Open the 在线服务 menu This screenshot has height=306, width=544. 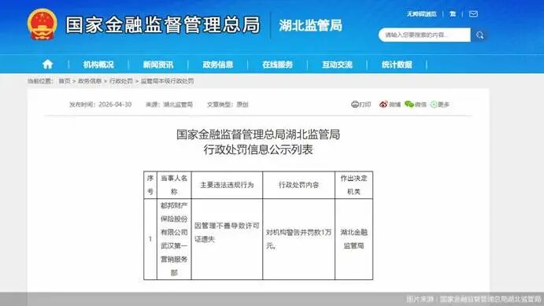tap(278, 65)
